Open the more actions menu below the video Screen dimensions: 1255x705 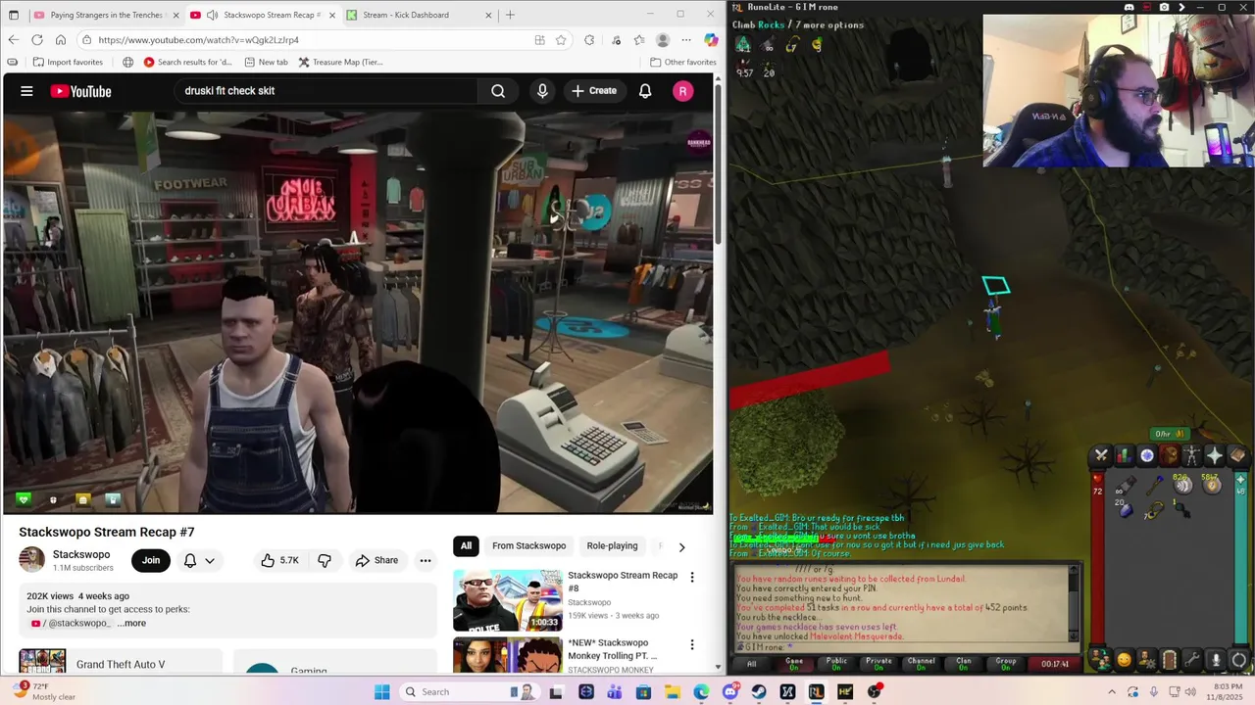(x=426, y=560)
